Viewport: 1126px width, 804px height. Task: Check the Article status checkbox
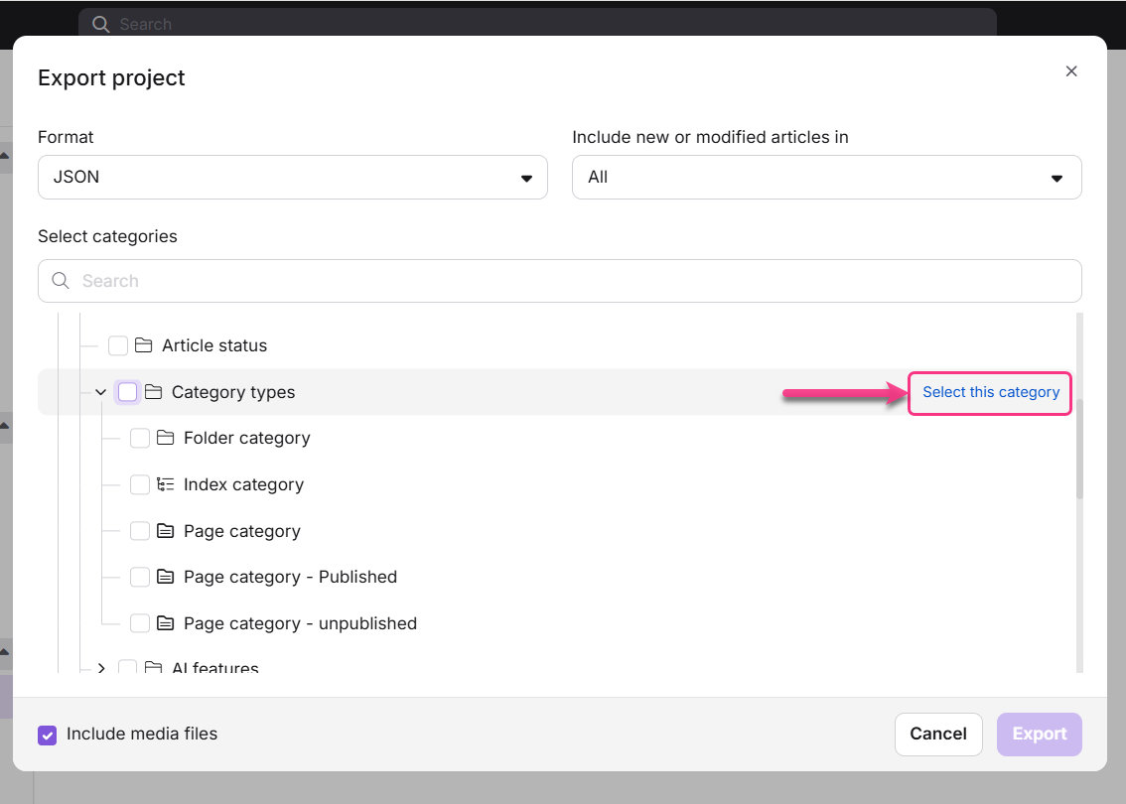[118, 345]
